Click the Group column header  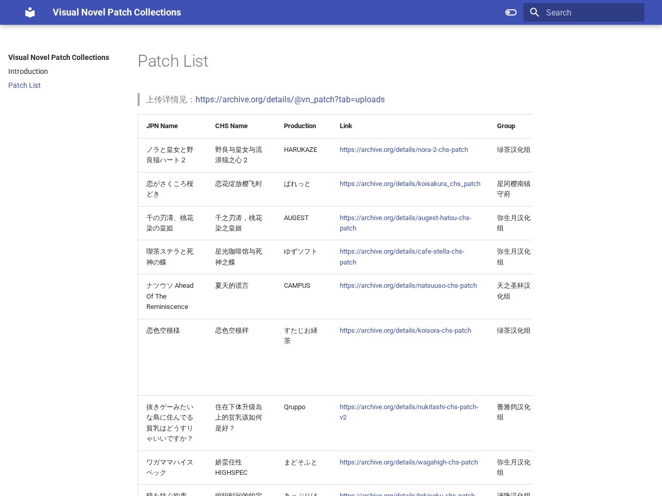point(506,126)
